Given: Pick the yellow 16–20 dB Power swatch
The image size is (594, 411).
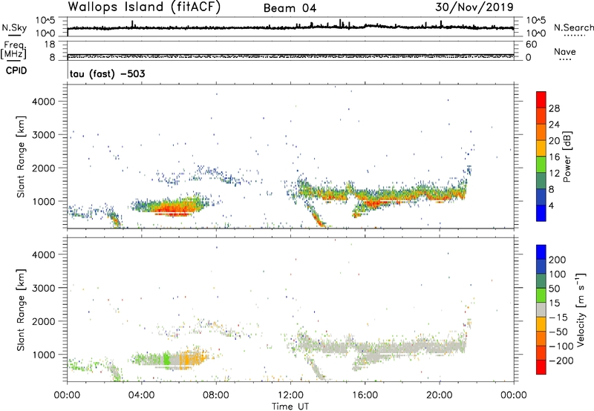Looking at the screenshot, I should [541, 148].
